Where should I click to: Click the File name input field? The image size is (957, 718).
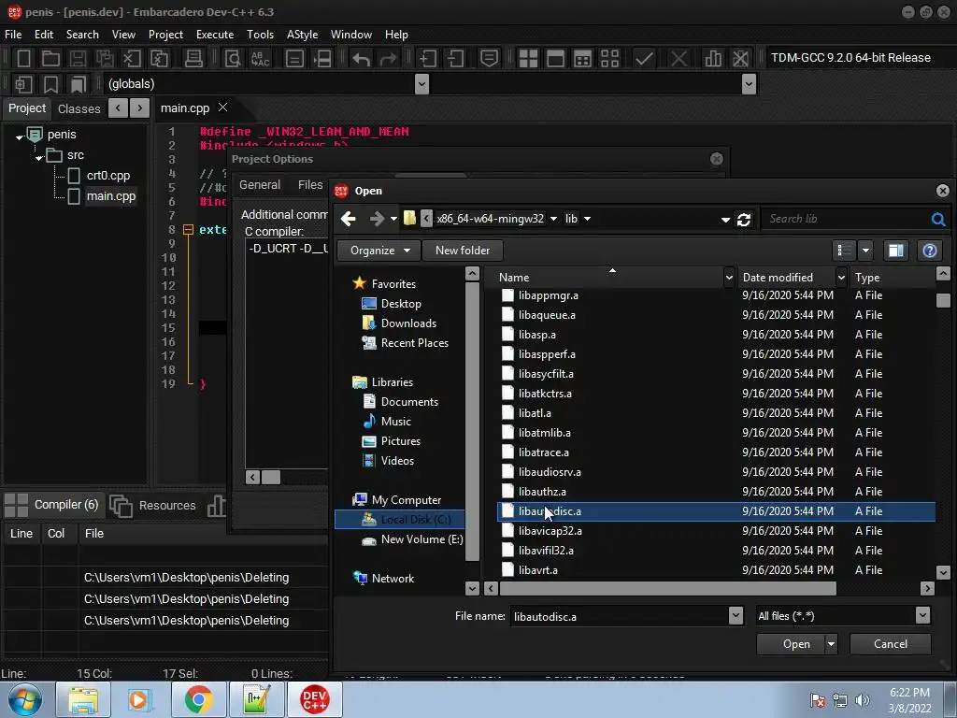tap(618, 616)
